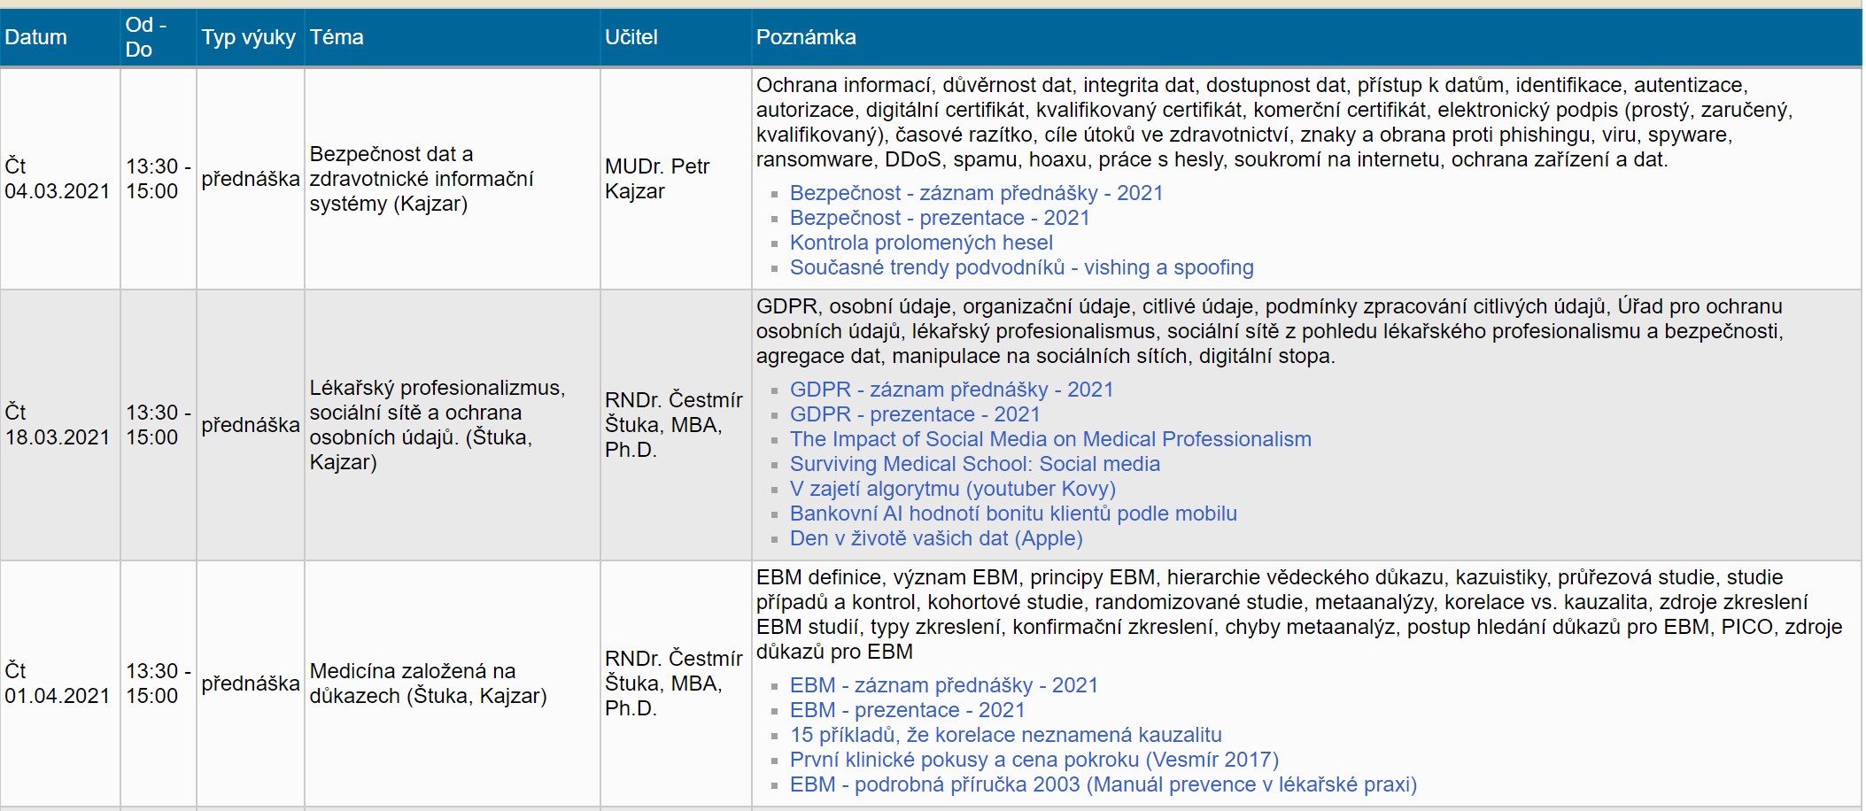This screenshot has height=811, width=1866.
Task: Open GDPR - prezentace - 2021 link
Action: tap(914, 414)
